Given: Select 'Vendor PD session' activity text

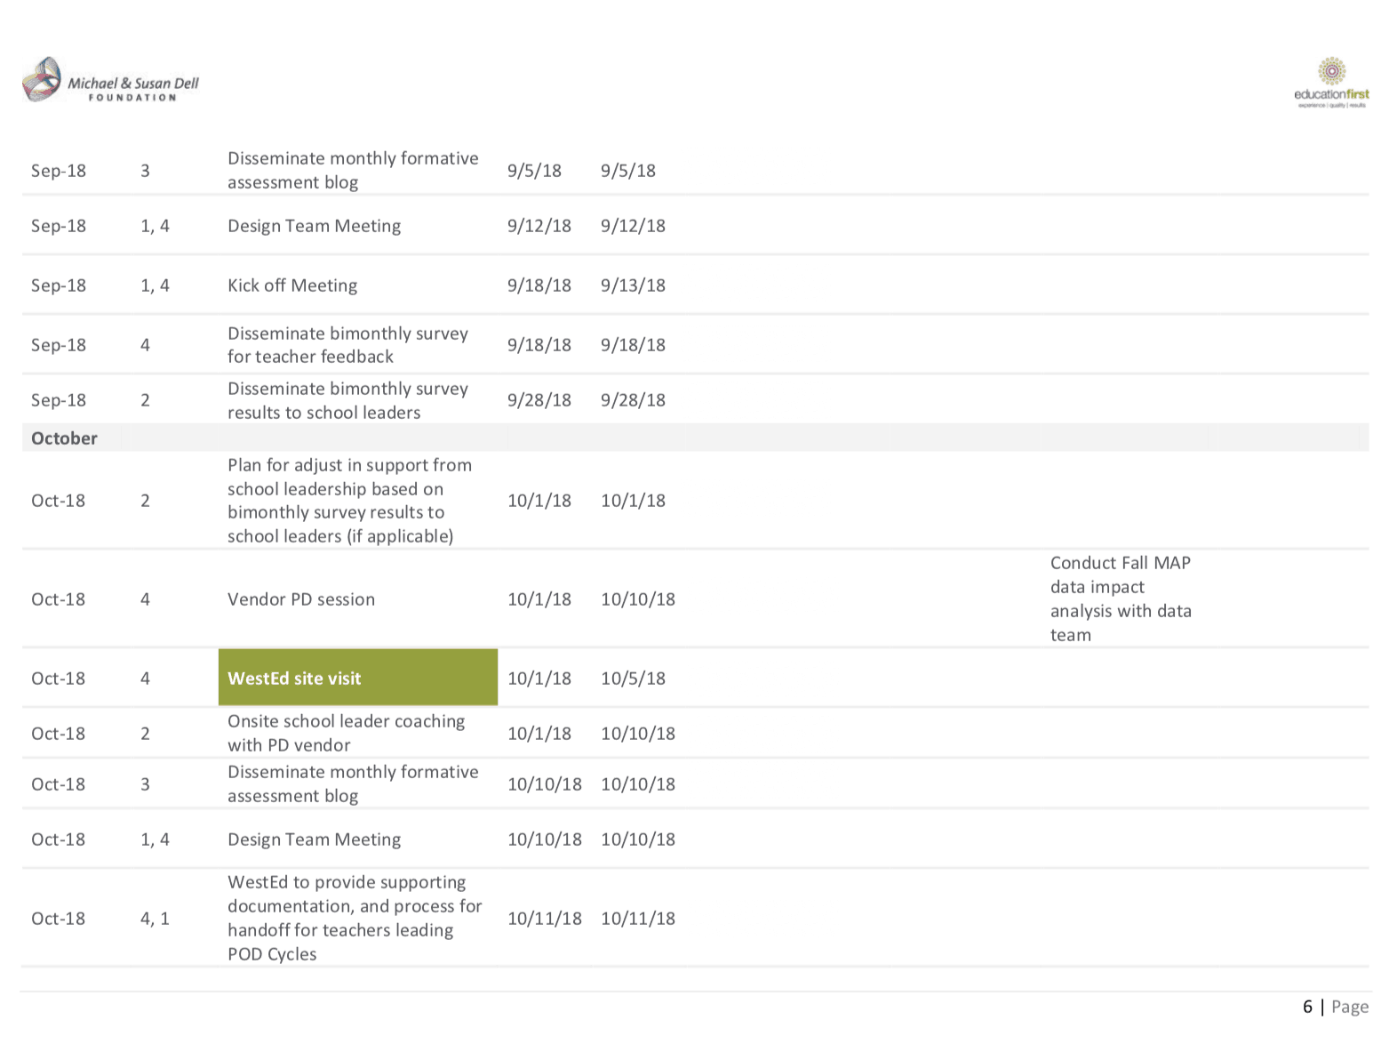Looking at the screenshot, I should pos(301,599).
